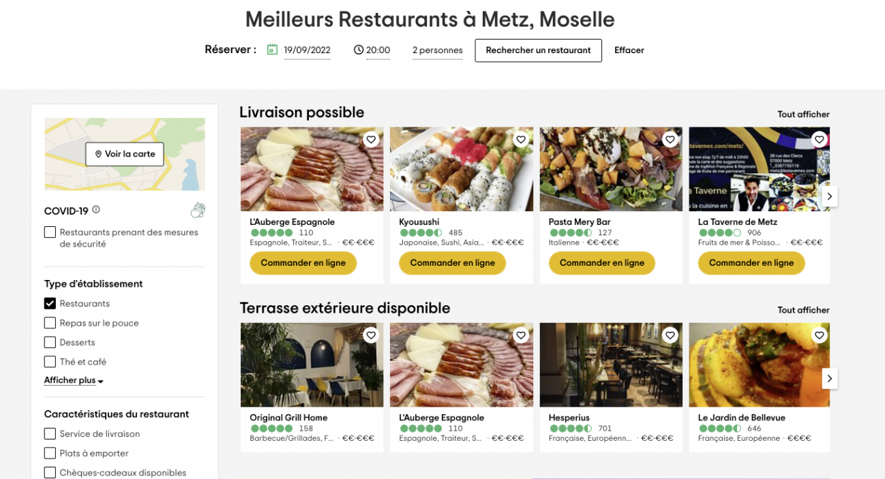Screen dimensions: 885x479
Task: Open the 20:00 time selector
Action: (x=372, y=50)
